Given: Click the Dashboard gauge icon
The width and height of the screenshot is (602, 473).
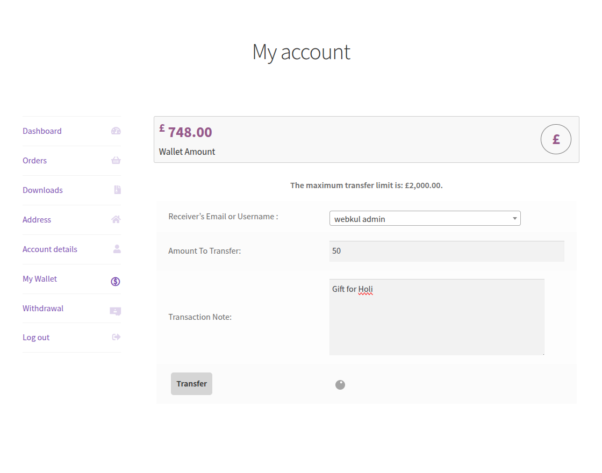Looking at the screenshot, I should pos(116,131).
